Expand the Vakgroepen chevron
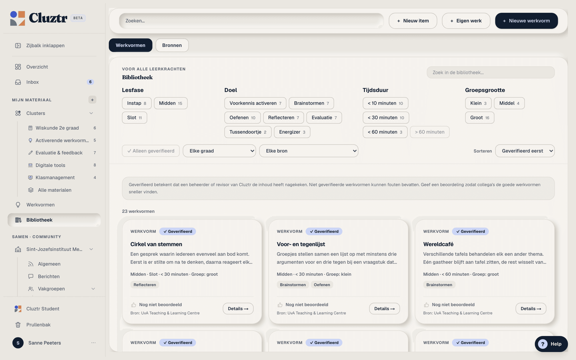Image resolution: width=576 pixels, height=360 pixels. point(93,289)
